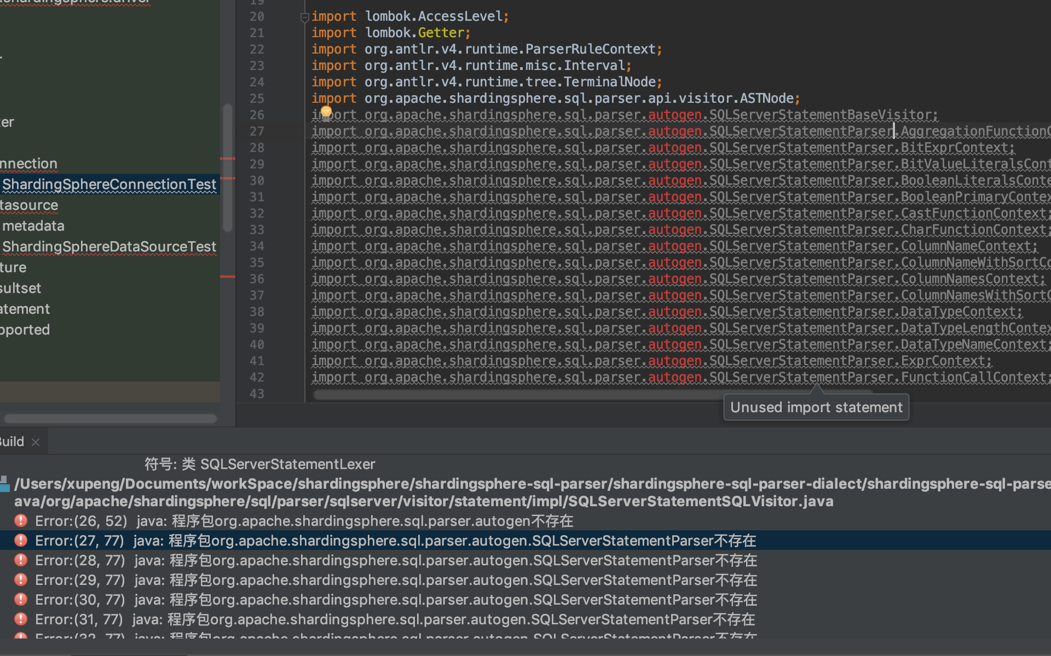This screenshot has width=1051, height=656.
Task: Click the project panel horizontal scrollbar
Action: click(x=110, y=419)
